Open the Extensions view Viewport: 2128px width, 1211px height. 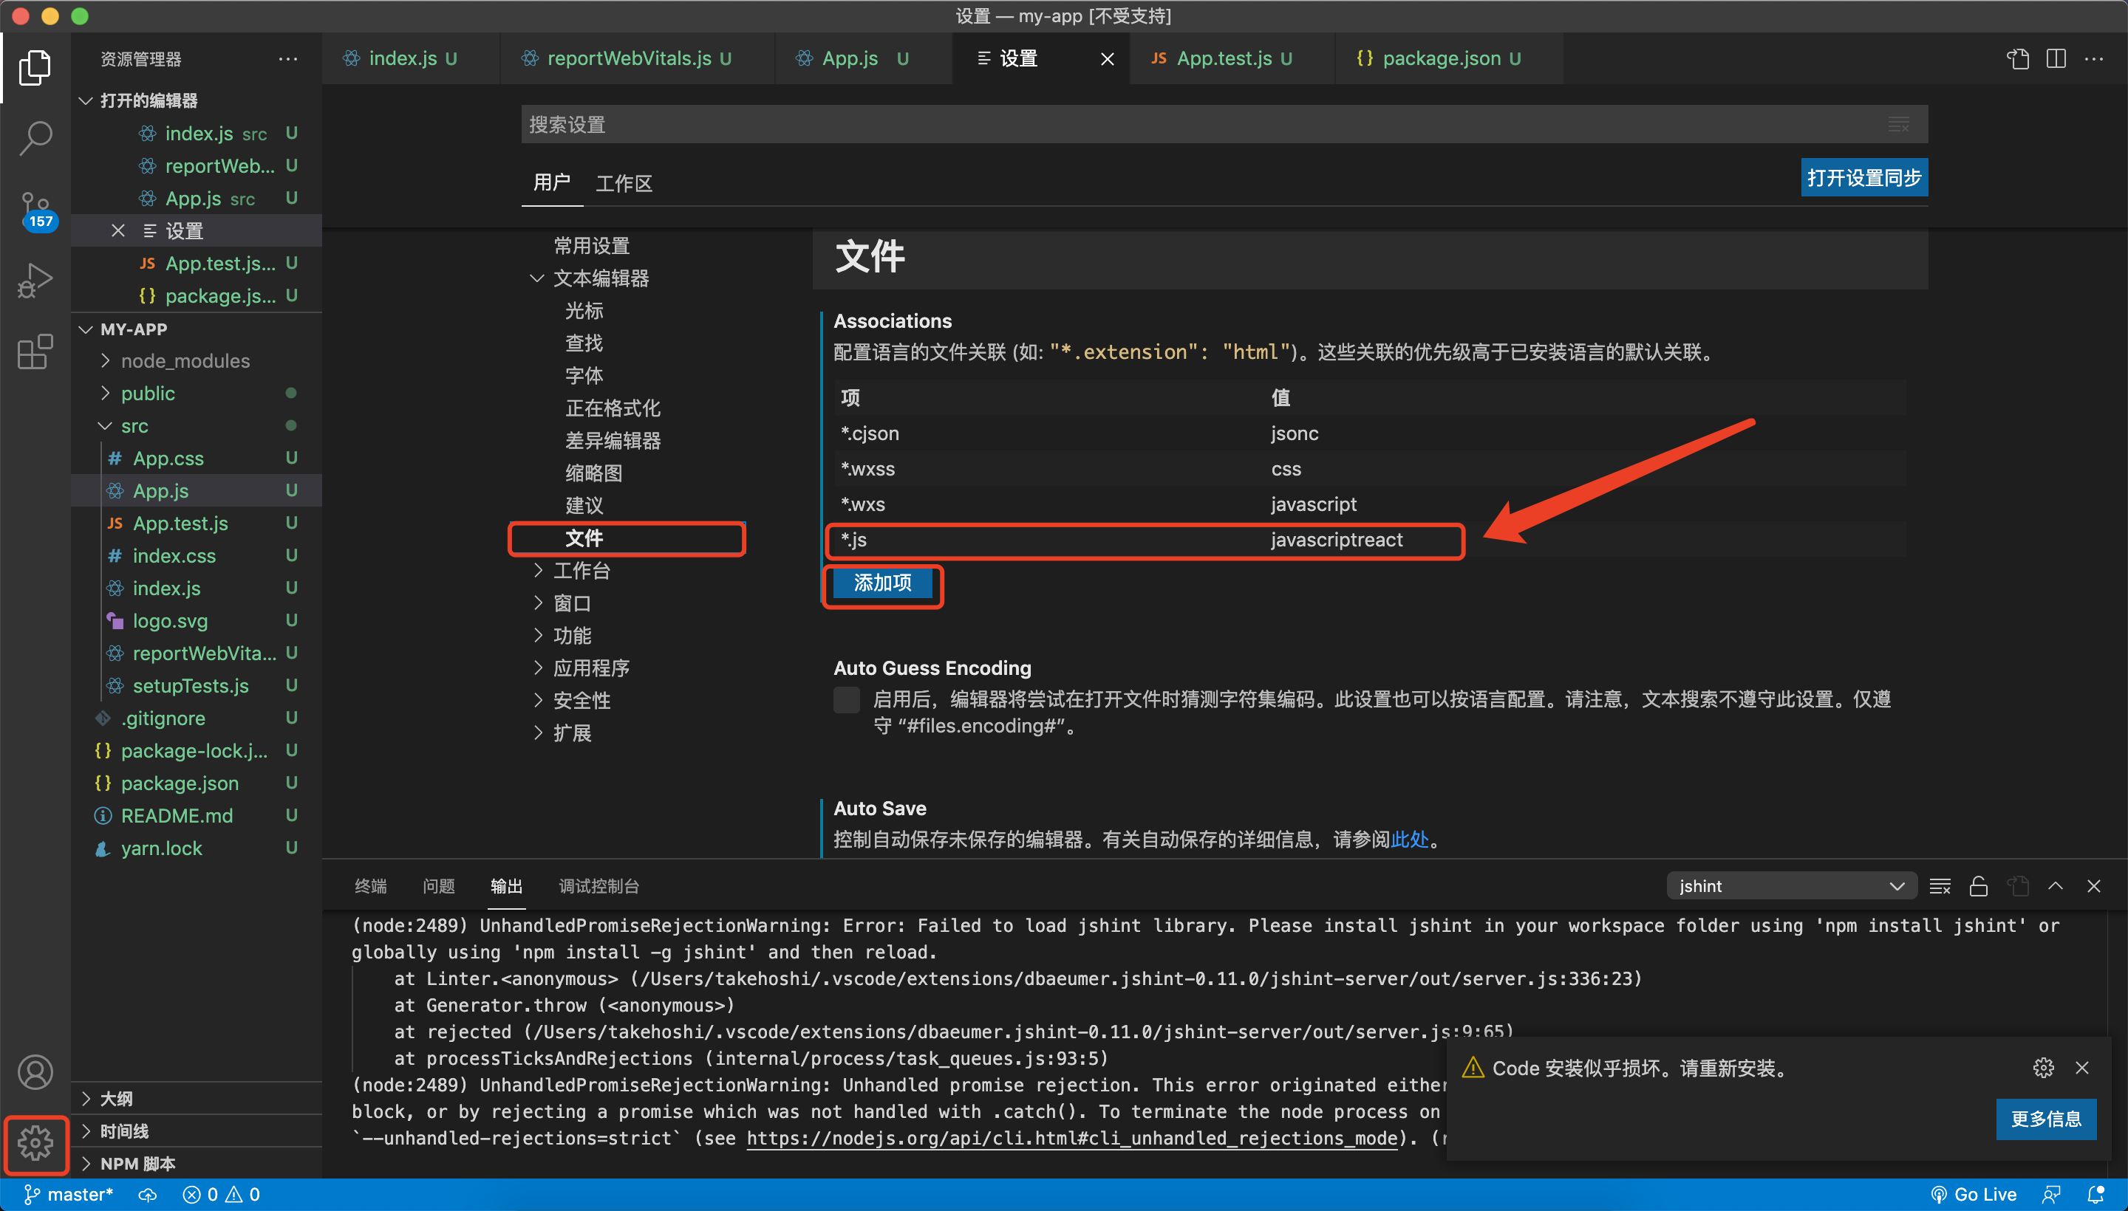pos(34,351)
